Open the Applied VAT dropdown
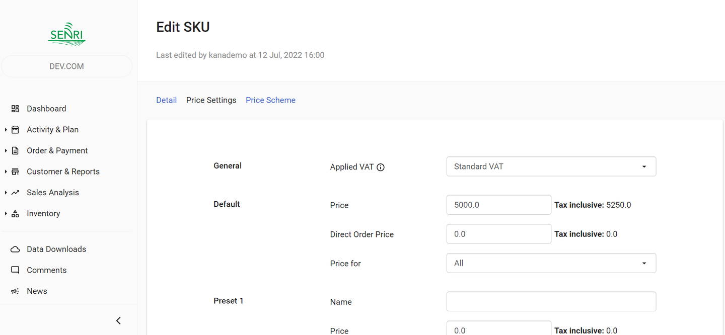The height and width of the screenshot is (335, 725). coord(551,166)
